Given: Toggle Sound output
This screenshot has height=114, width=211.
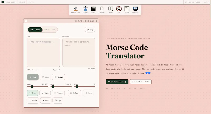Looking at the screenshot, I should (32, 93).
